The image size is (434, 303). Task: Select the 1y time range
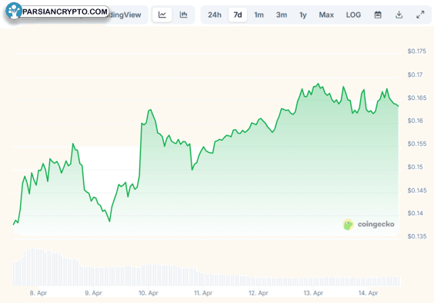coord(303,15)
